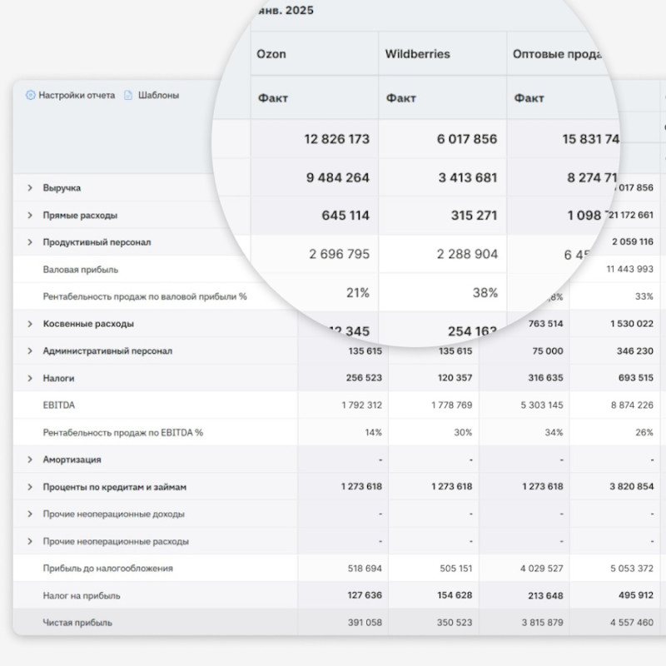
Task: Click EBITDA value 1 792 312
Action: (x=362, y=405)
